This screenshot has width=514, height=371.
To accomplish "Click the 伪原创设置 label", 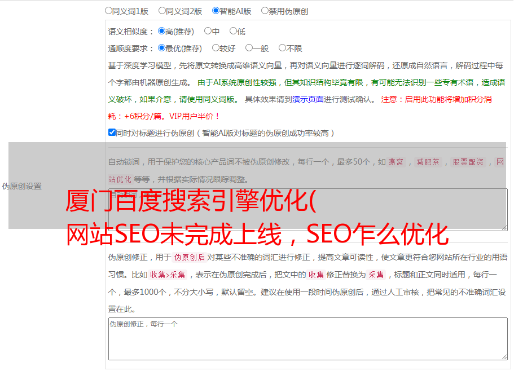I will [x=21, y=186].
